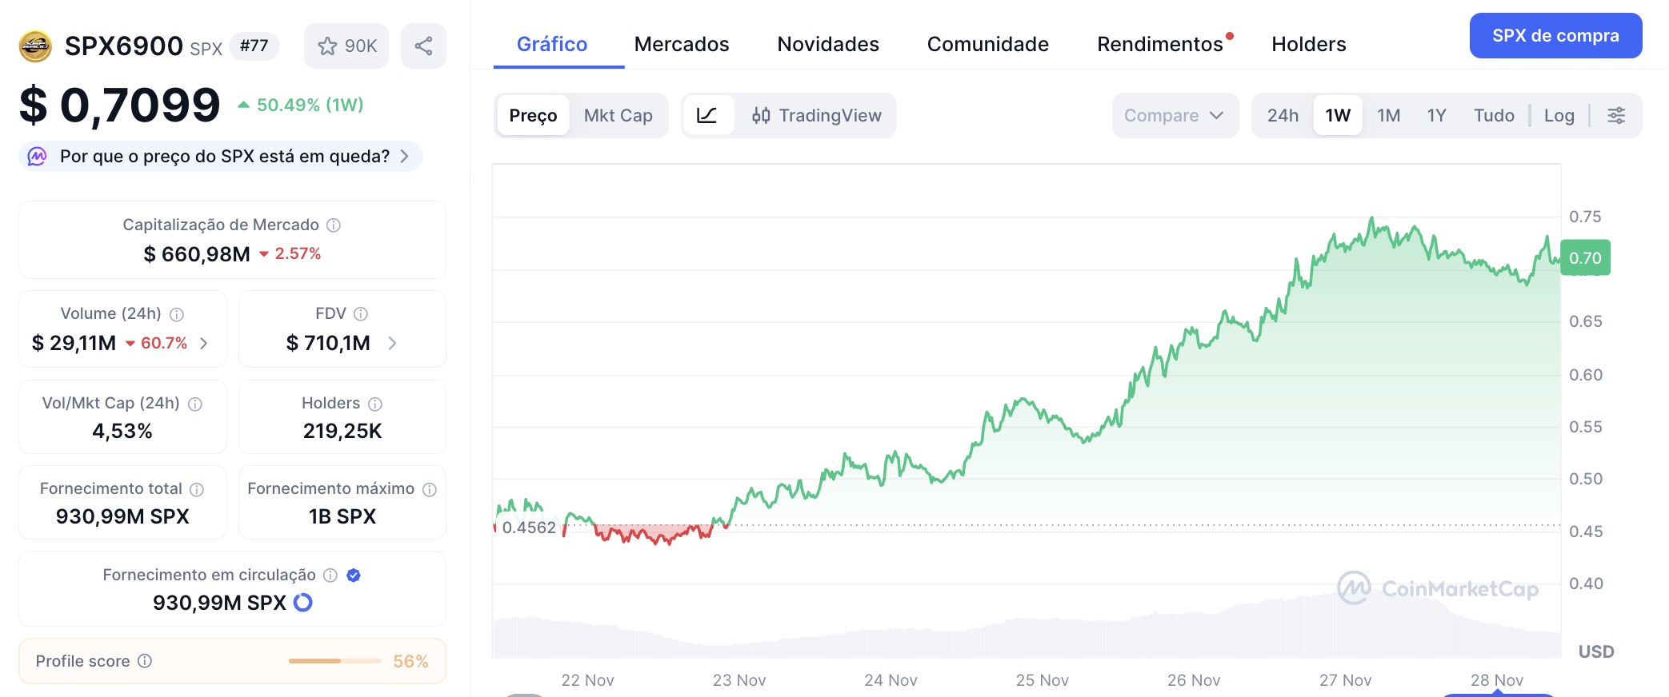Expand the Volume (24h) details chevron

(x=205, y=343)
